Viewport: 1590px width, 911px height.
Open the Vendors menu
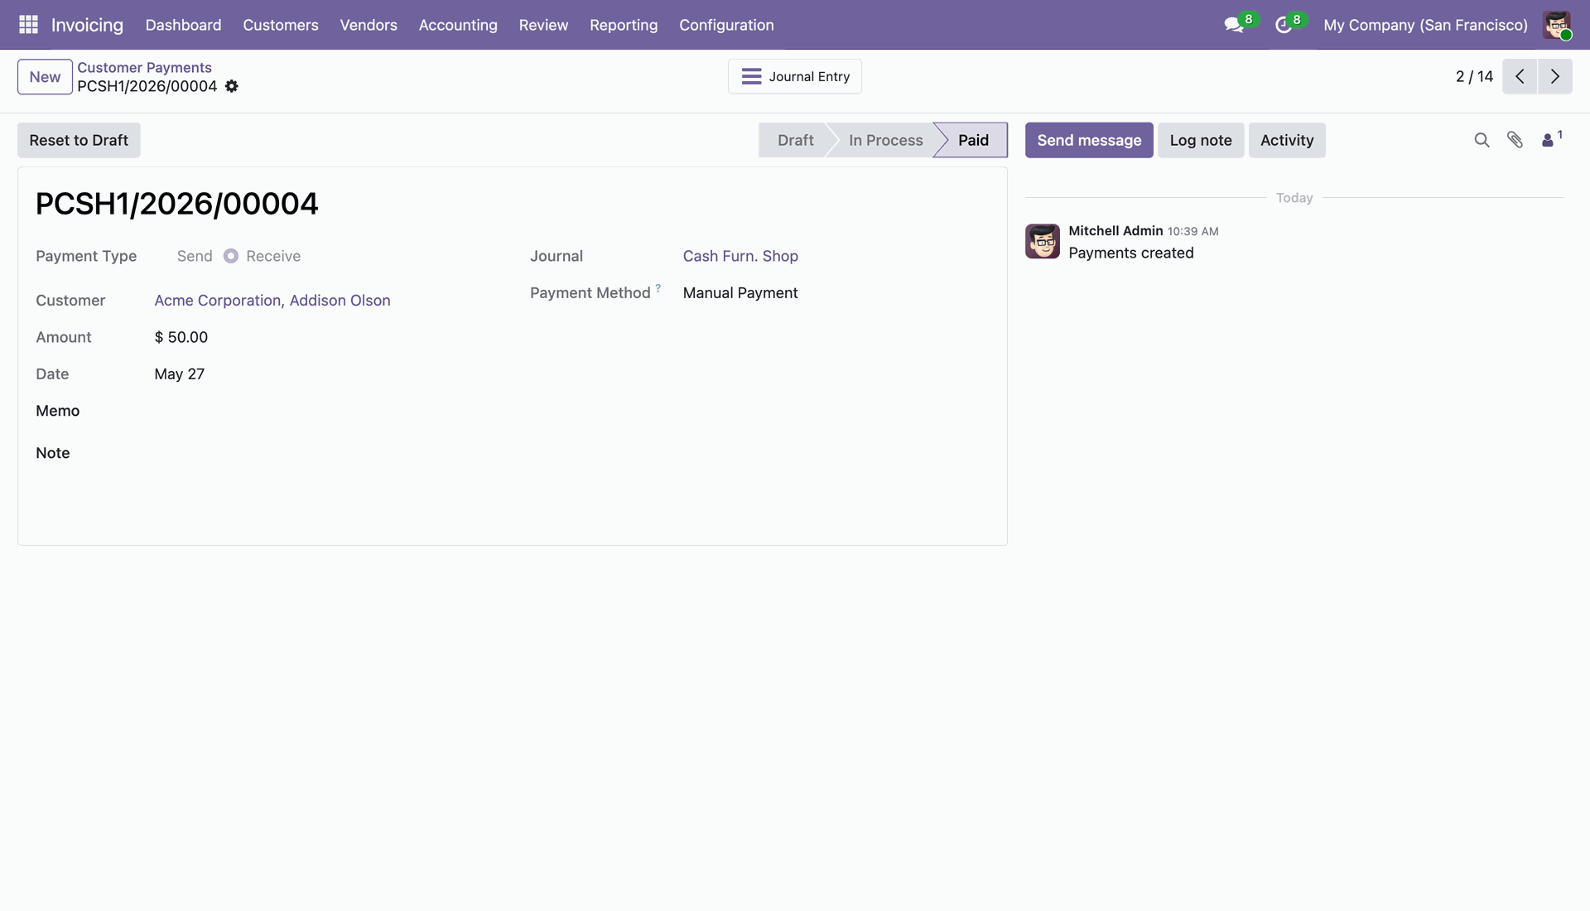(x=369, y=25)
